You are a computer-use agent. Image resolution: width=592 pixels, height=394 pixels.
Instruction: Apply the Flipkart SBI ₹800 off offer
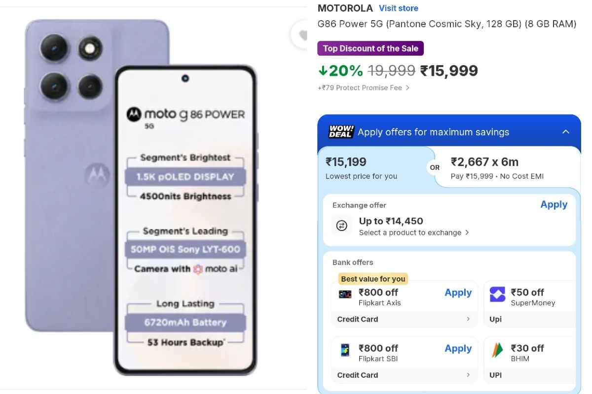coord(458,349)
